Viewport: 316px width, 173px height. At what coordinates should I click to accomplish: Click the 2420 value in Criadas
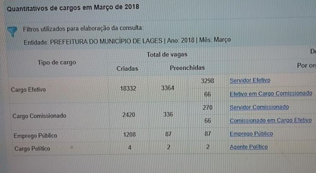pos(129,114)
